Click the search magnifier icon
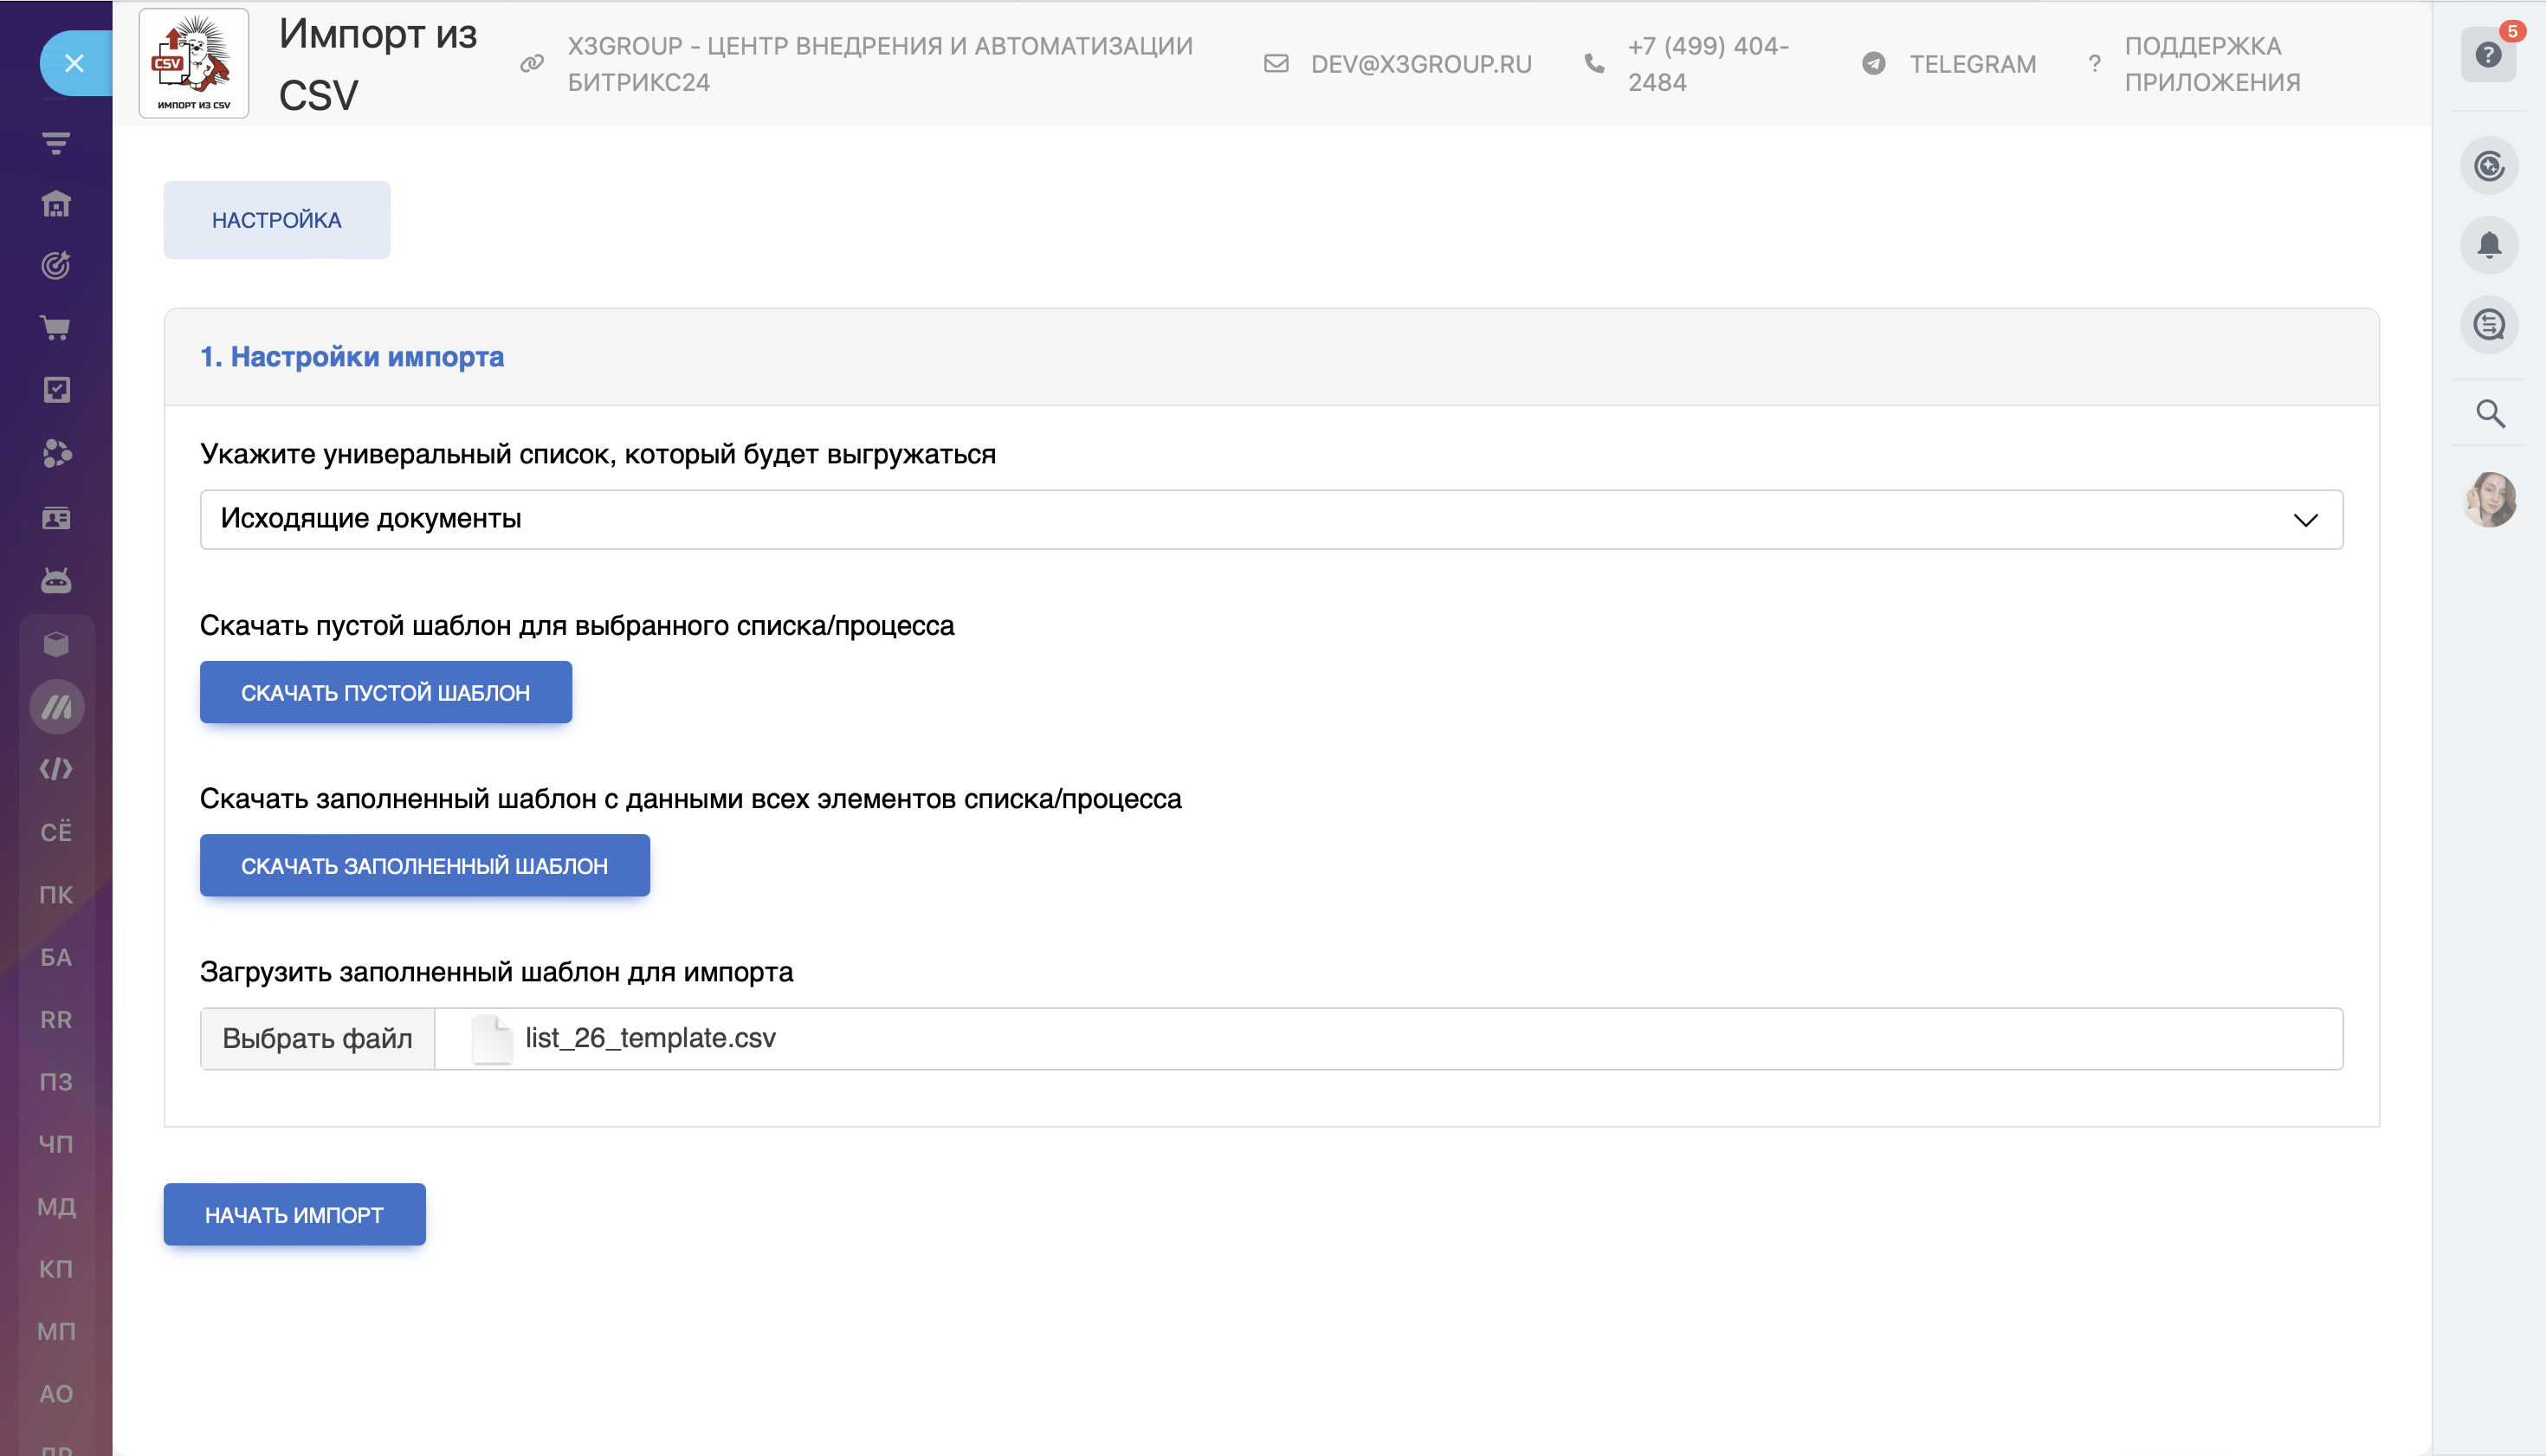 tap(2489, 413)
